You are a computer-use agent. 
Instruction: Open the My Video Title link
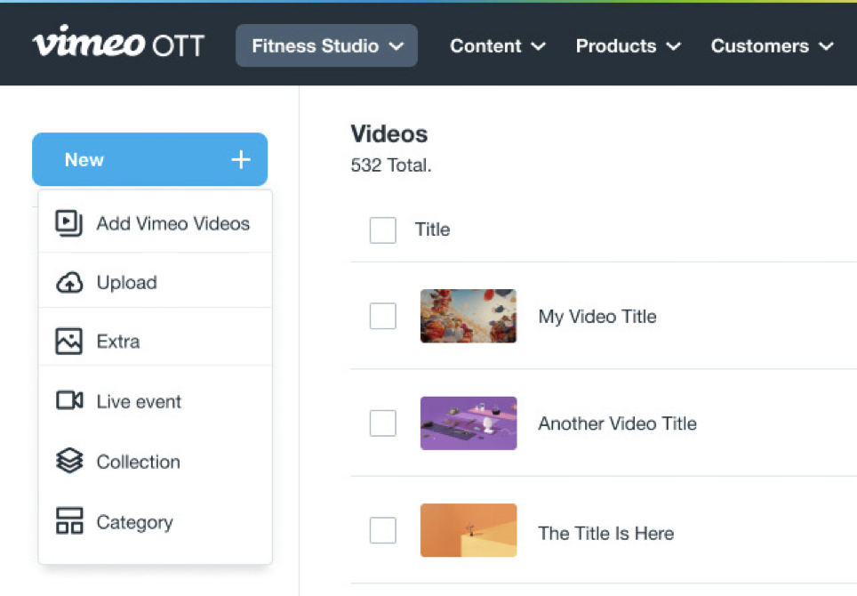pos(597,317)
